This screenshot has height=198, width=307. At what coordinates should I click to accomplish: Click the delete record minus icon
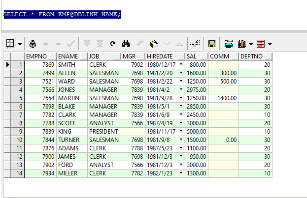tap(58, 44)
